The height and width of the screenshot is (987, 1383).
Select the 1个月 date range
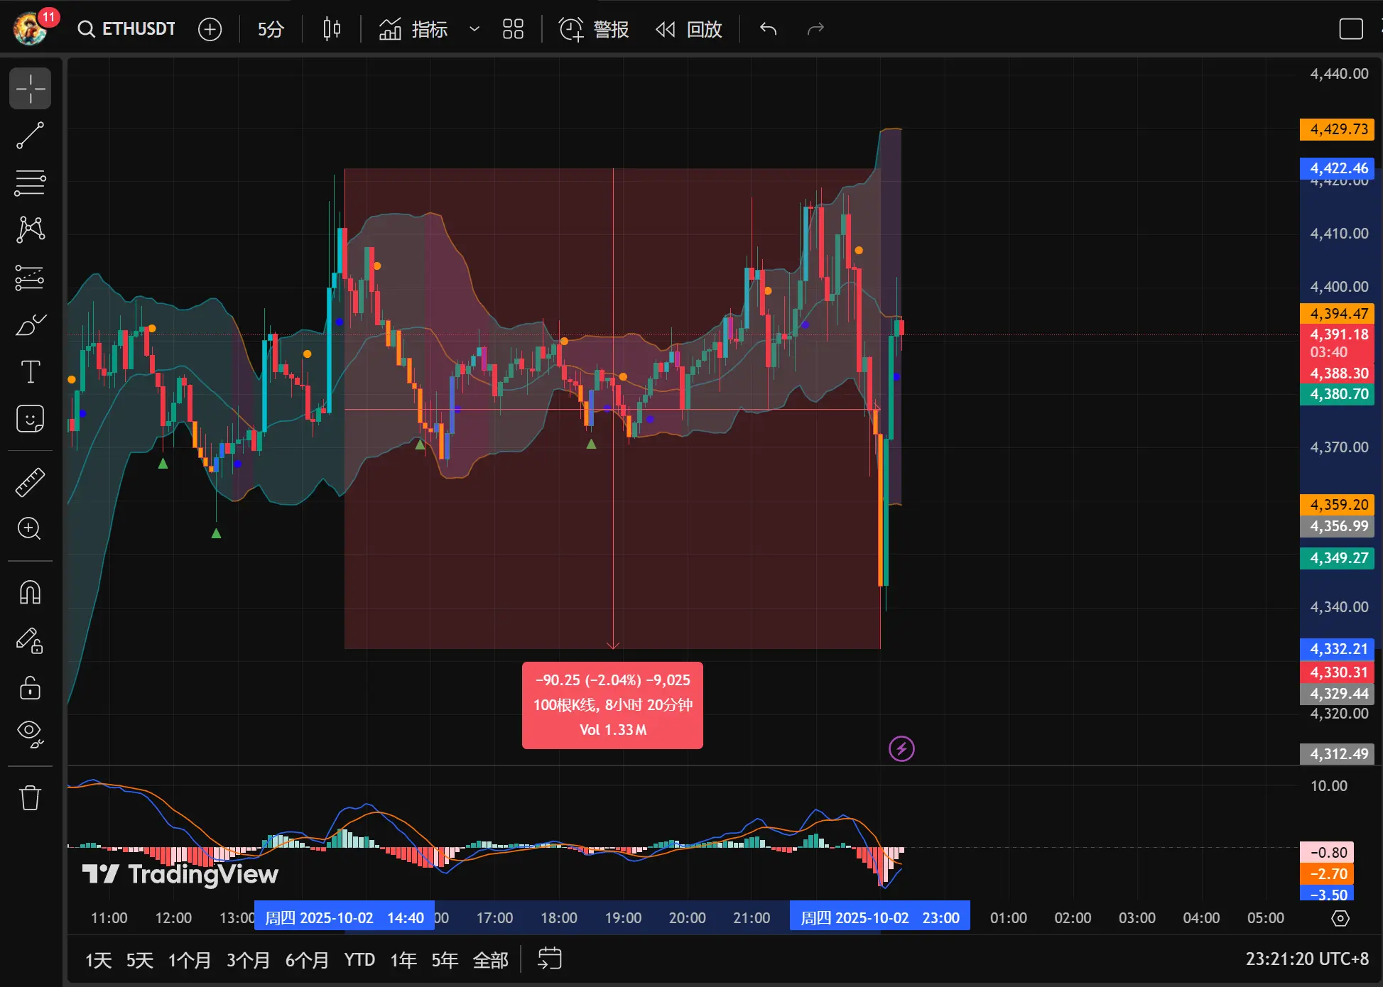pos(189,960)
